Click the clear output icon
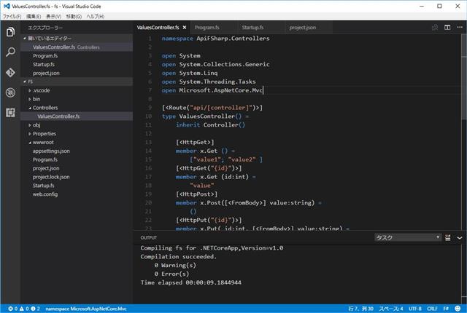Screen dimensions: 467x313 (x=449, y=237)
